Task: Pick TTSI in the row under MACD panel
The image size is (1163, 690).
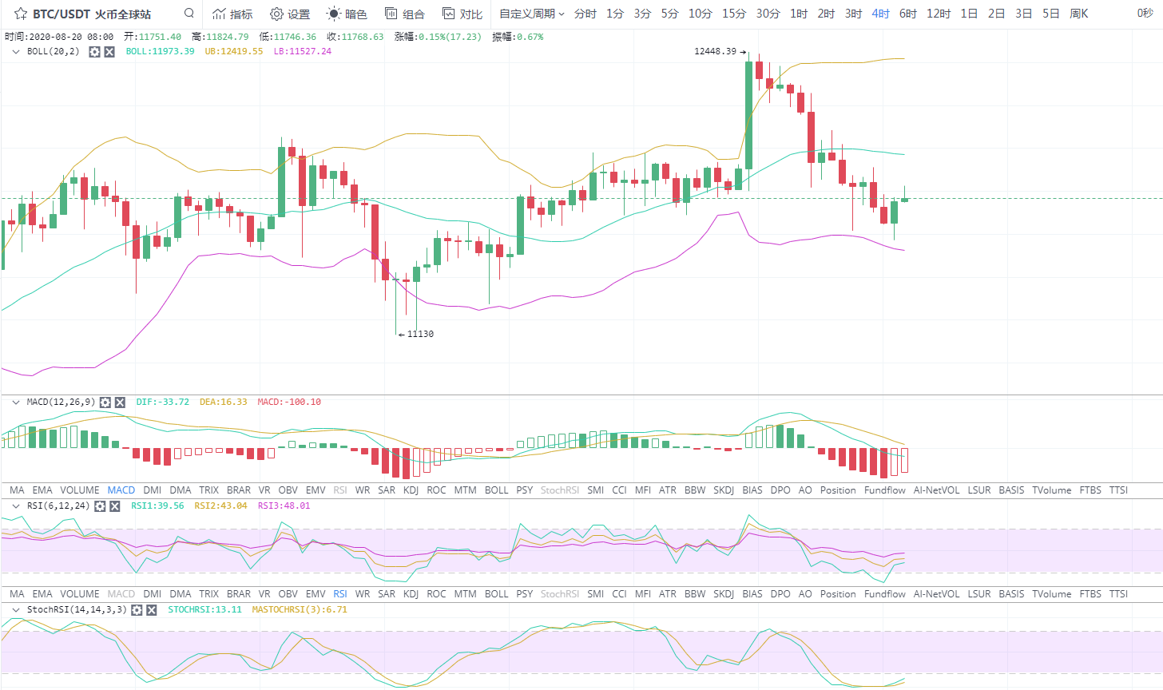Action: (x=1118, y=490)
